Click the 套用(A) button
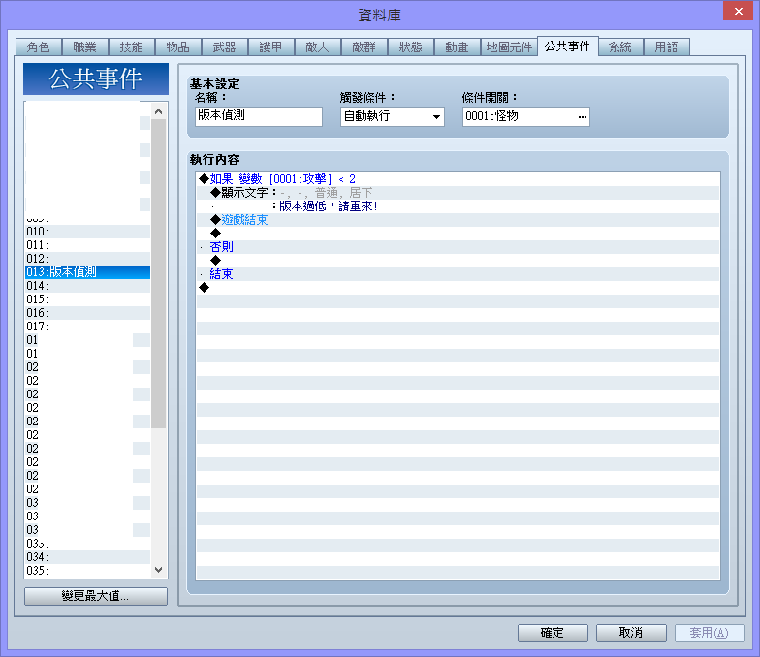 [710, 633]
